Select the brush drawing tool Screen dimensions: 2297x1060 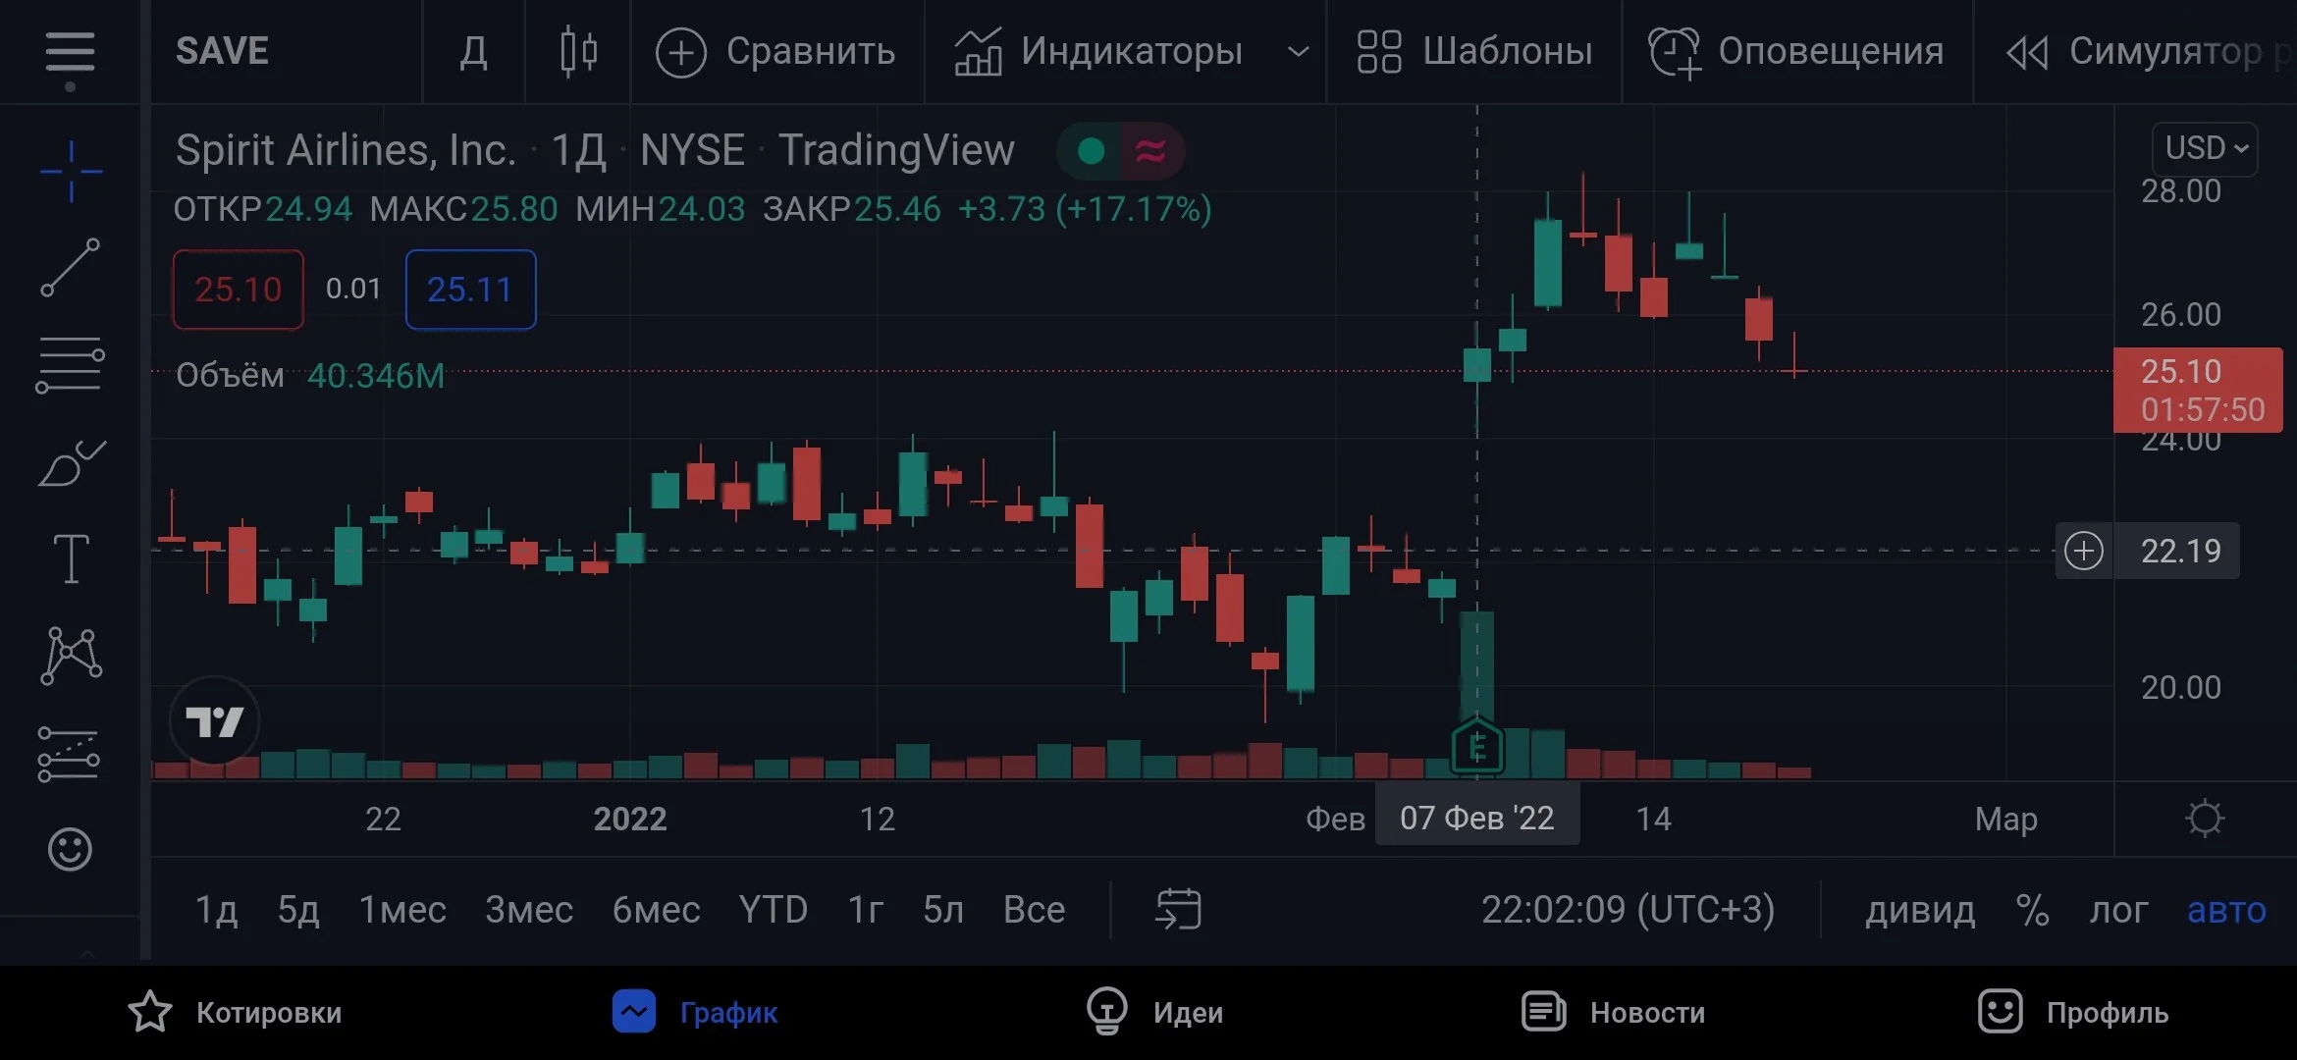[x=71, y=462]
